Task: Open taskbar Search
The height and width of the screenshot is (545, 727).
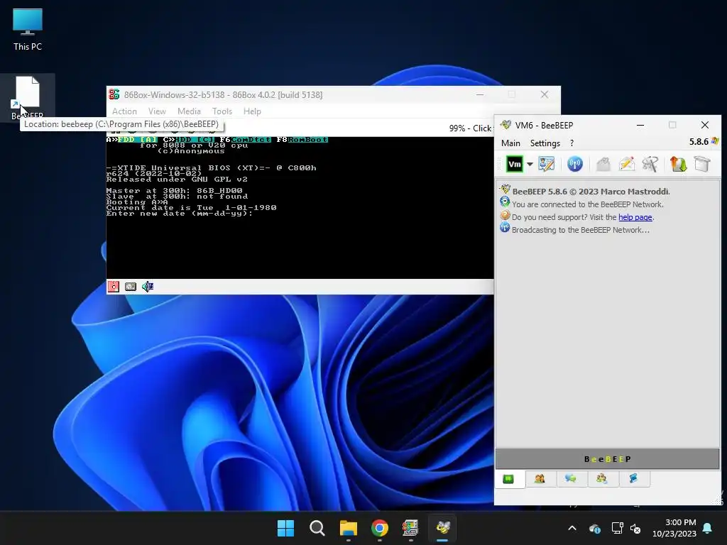Action: point(317,528)
